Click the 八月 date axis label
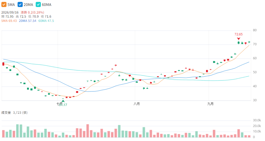This screenshot has height=141, width=265. pyautogui.click(x=137, y=104)
